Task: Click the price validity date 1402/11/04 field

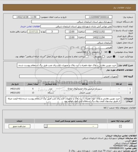Action: (99, 37)
